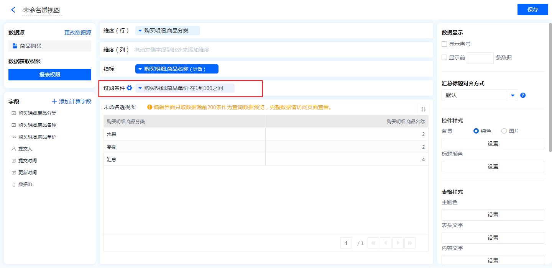
Task: Toggle the 显示前 checkbox
Action: pos(444,57)
